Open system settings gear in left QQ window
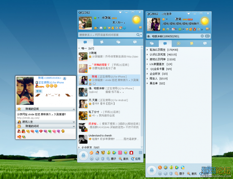Viewport: 233px width, 179px height. pos(92,159)
